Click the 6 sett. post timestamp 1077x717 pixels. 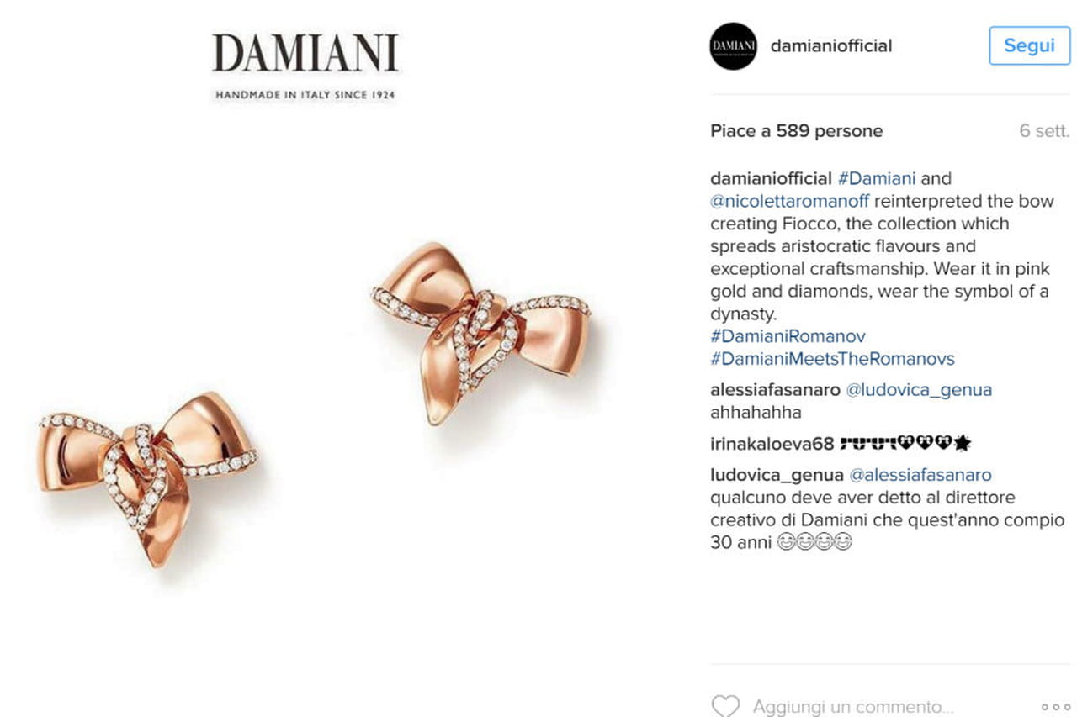tap(1044, 131)
